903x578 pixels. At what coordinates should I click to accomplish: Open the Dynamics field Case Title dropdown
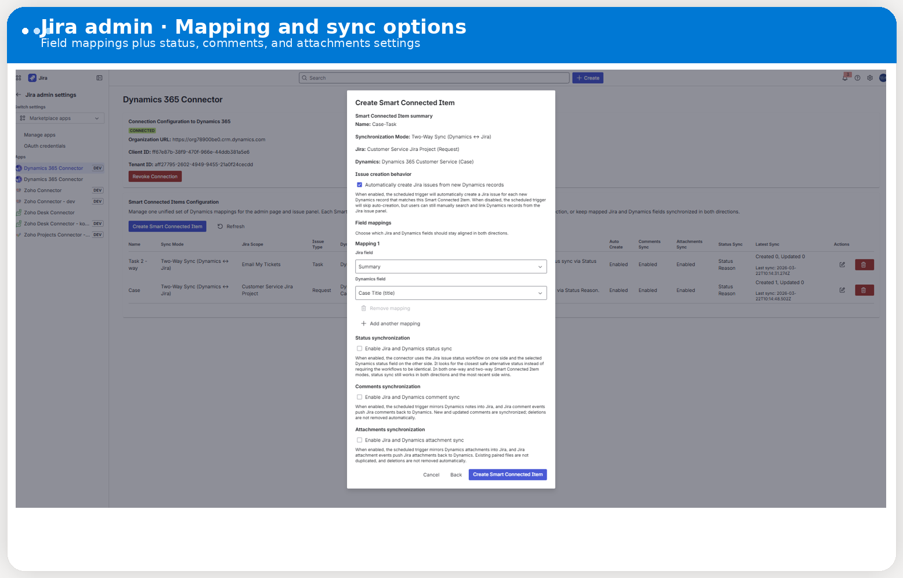point(451,293)
